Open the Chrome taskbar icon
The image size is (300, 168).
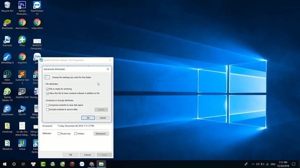92,164
